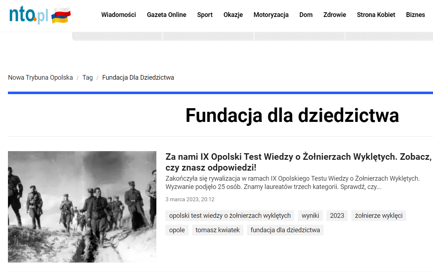
Task: Open the Dom section
Action: (x=306, y=15)
